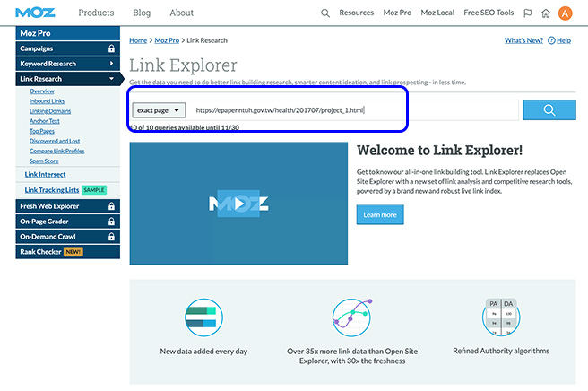Click the Over 35x more link data caption

coord(352,356)
